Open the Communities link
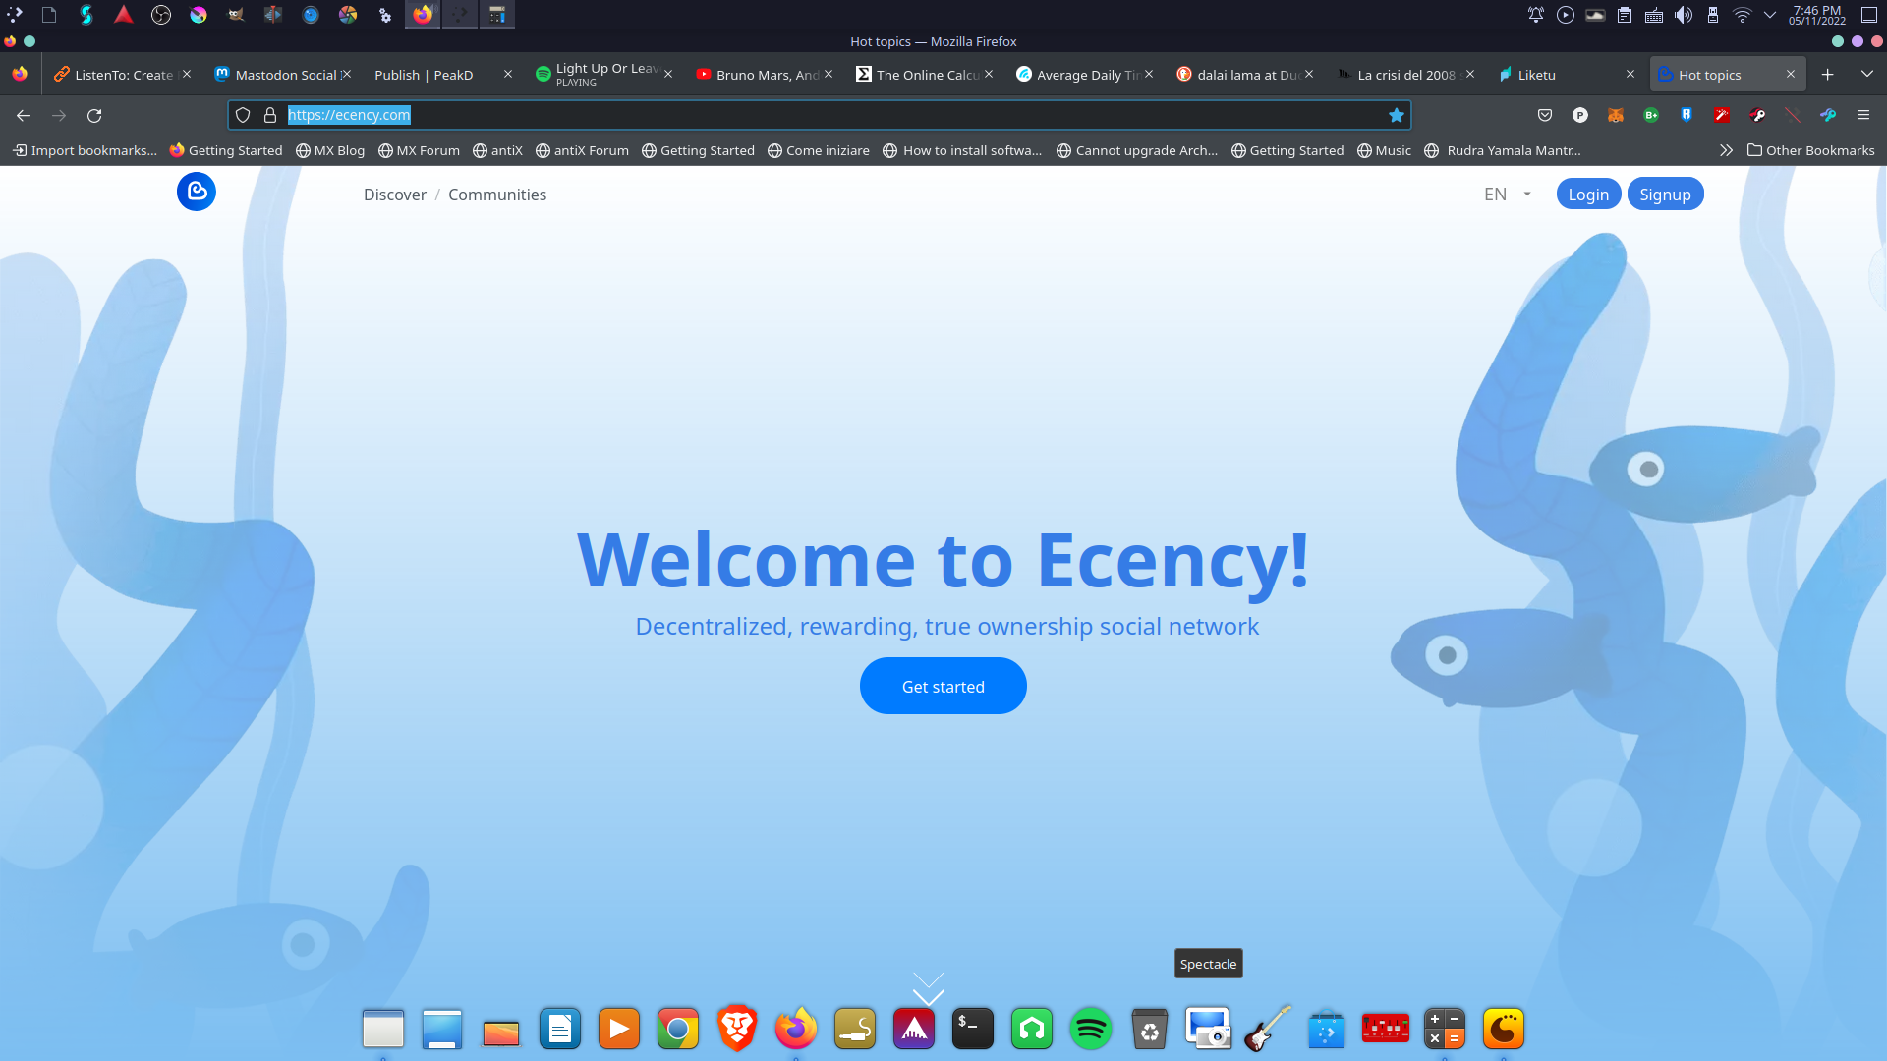The height and width of the screenshot is (1061, 1887). click(x=497, y=195)
